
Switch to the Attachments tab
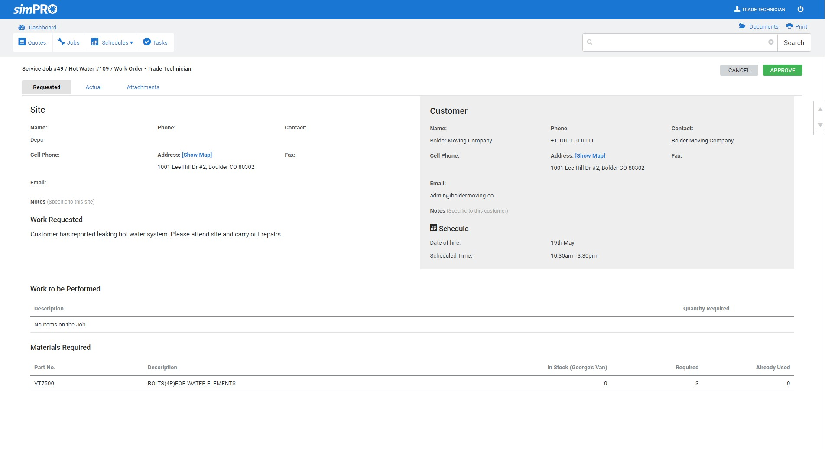pos(143,87)
